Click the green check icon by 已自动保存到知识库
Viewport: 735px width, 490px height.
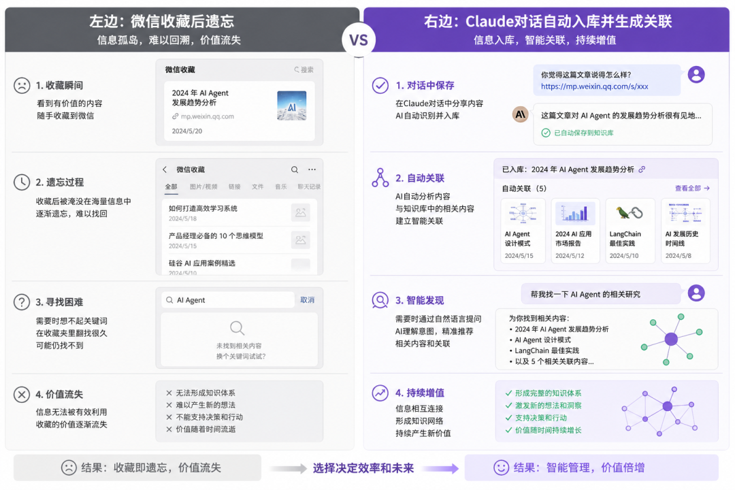point(546,133)
